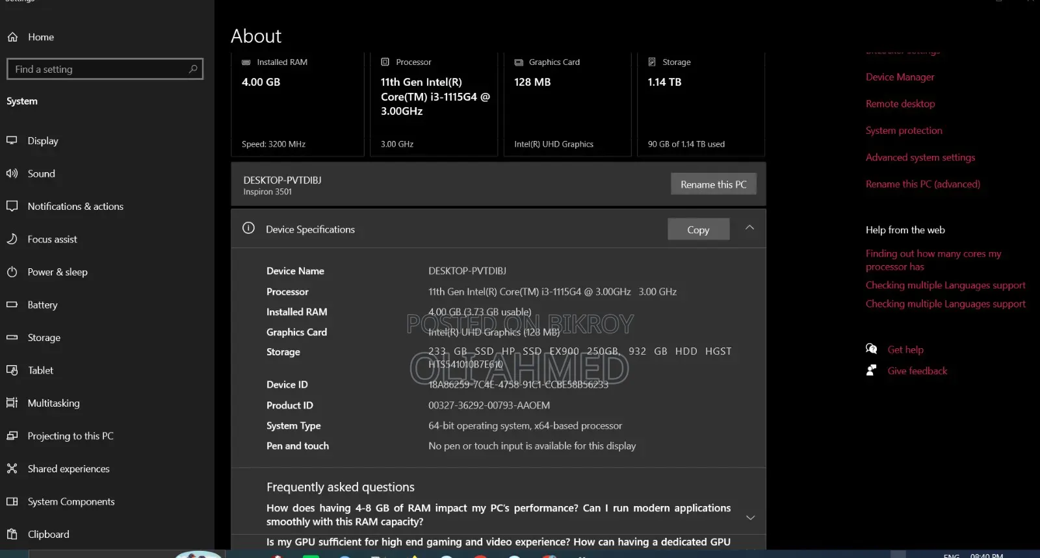Open Advanced system settings link
The image size is (1040, 558).
[x=920, y=157]
